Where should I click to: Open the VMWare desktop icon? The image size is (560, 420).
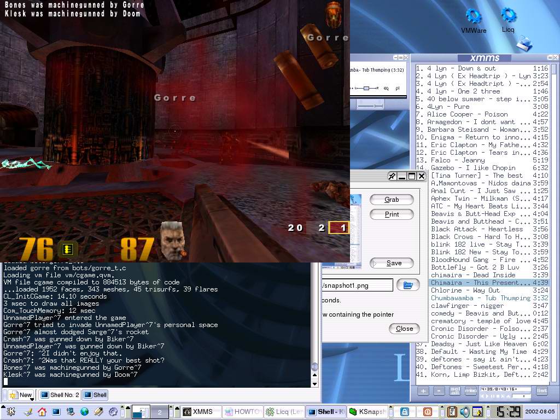pyautogui.click(x=474, y=21)
